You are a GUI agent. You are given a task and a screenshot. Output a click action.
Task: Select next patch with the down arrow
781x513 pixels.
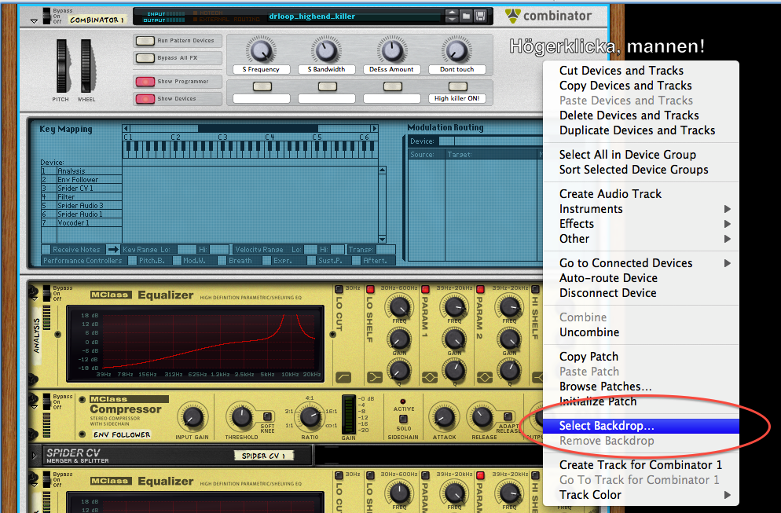coord(452,20)
